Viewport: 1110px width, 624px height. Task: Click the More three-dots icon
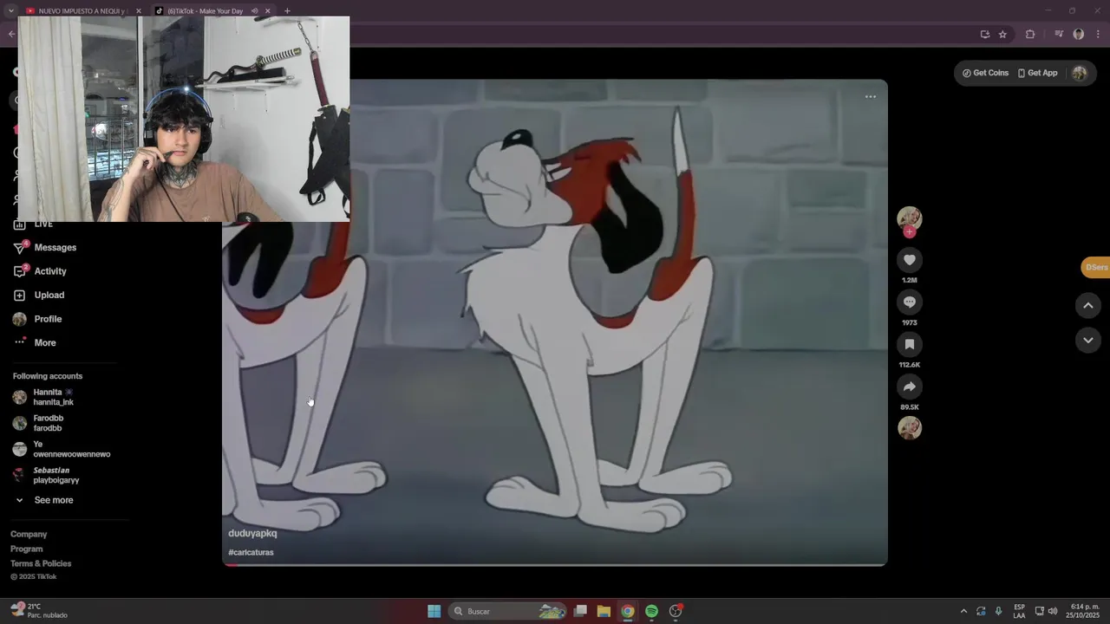19,342
